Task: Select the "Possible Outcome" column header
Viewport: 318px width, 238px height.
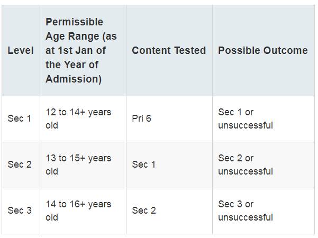Action: pos(262,51)
